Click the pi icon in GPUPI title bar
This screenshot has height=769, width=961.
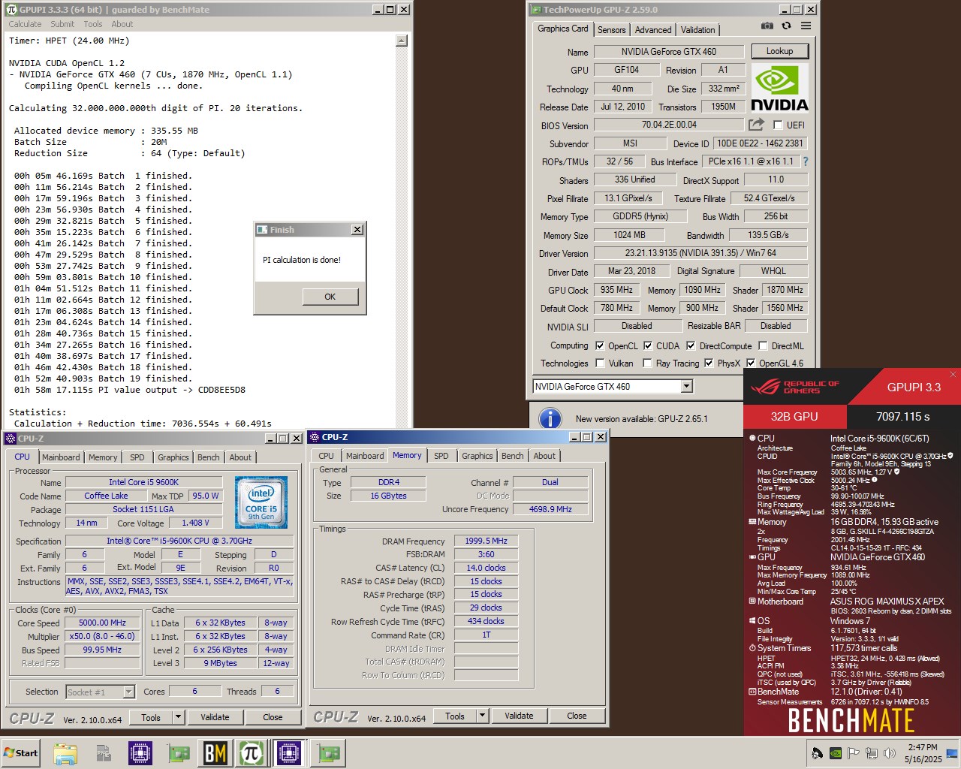[11, 9]
